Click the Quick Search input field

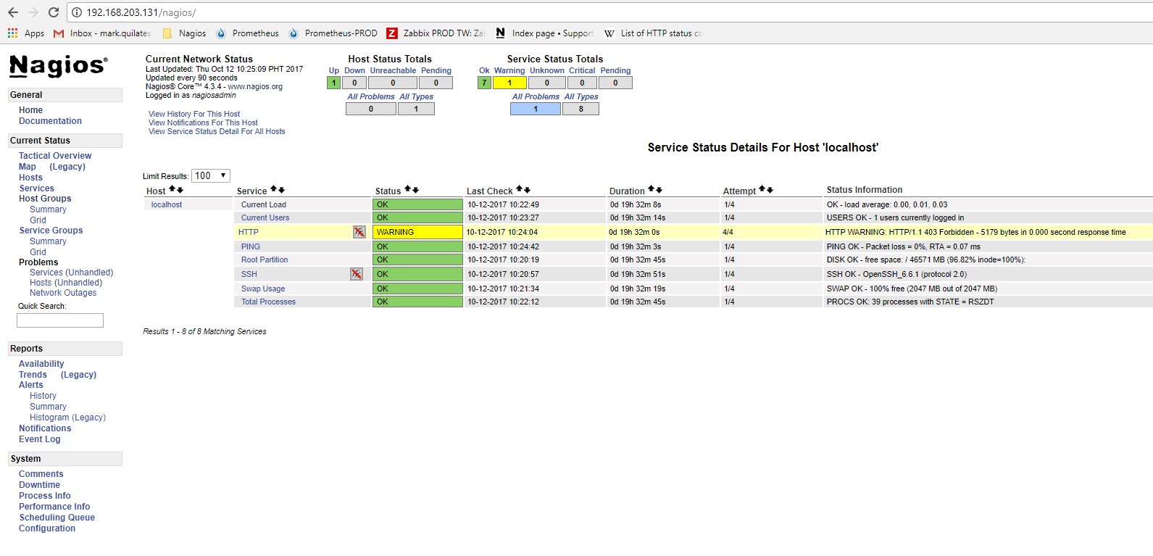coord(60,320)
